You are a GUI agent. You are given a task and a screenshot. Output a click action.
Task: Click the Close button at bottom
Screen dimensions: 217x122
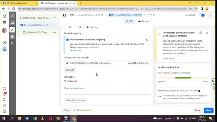click(x=66, y=110)
